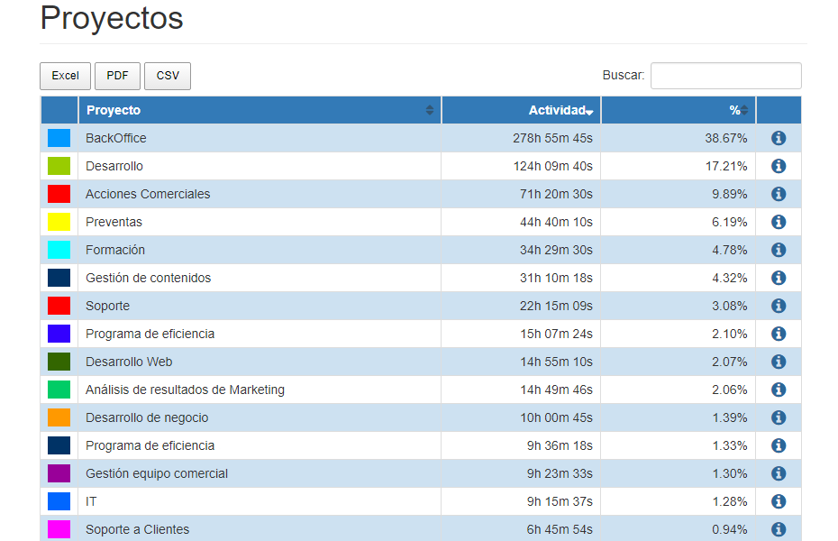838x541 pixels.
Task: Click info icon in IT row
Action: (x=779, y=501)
